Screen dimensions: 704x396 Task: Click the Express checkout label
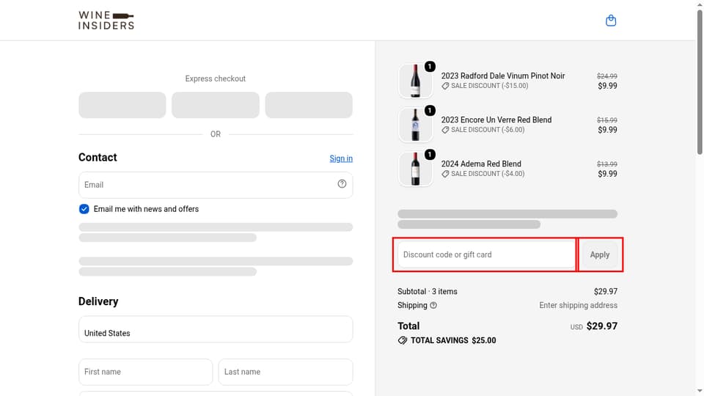click(216, 78)
